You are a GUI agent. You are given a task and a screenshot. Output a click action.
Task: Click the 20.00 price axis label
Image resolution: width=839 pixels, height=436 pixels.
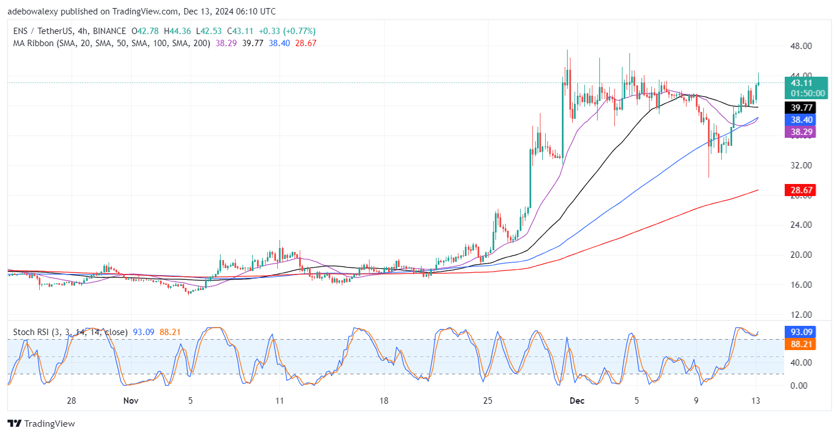pos(801,255)
